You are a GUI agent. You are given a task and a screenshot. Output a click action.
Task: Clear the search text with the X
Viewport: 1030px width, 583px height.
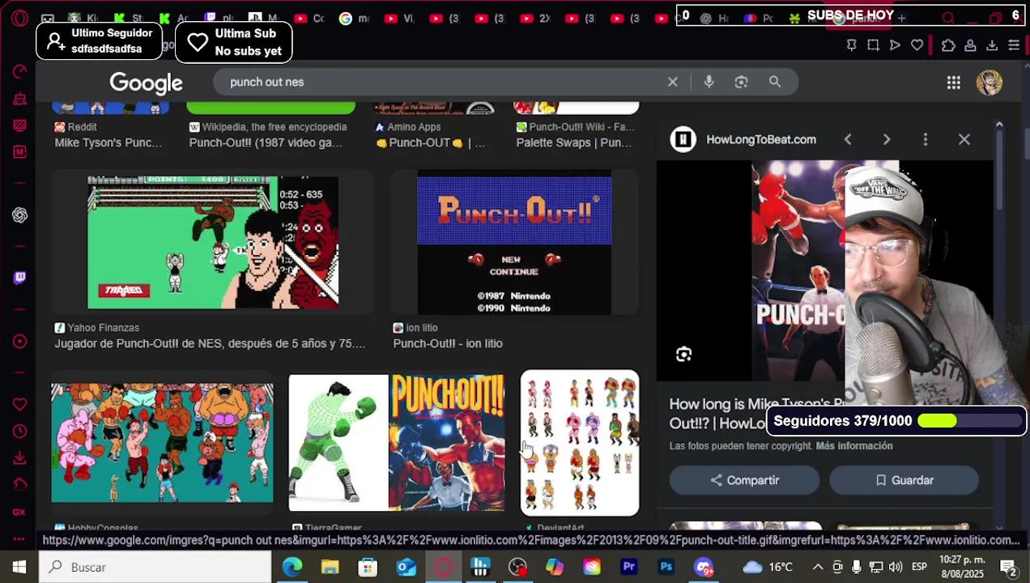pos(672,82)
